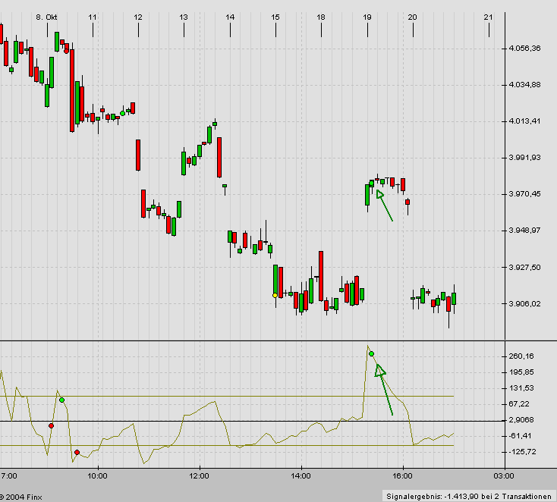557x502 pixels.
Task: Click the 16:00 time axis label
Action: pyautogui.click(x=402, y=475)
